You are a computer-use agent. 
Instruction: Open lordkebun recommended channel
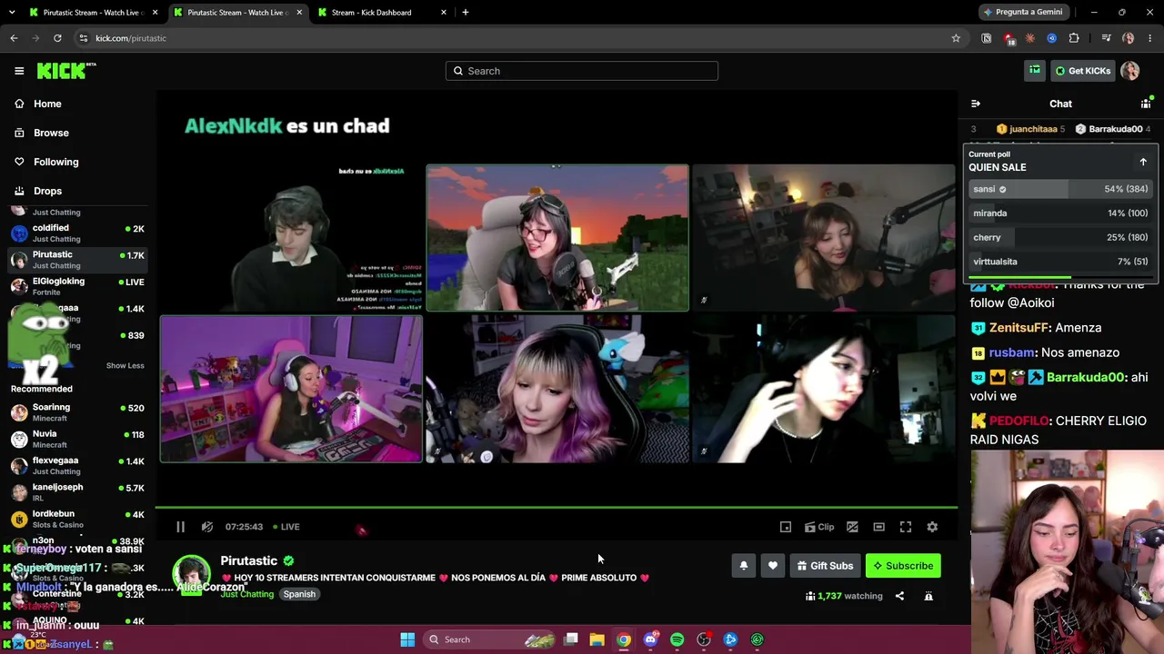click(x=78, y=519)
